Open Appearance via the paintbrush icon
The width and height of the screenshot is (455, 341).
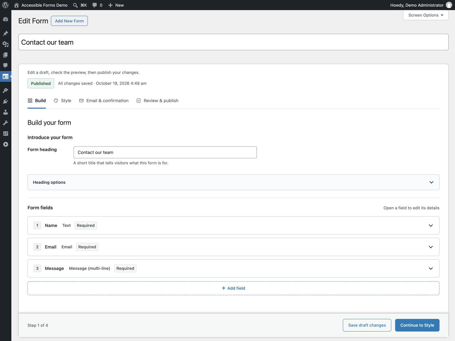point(5,91)
